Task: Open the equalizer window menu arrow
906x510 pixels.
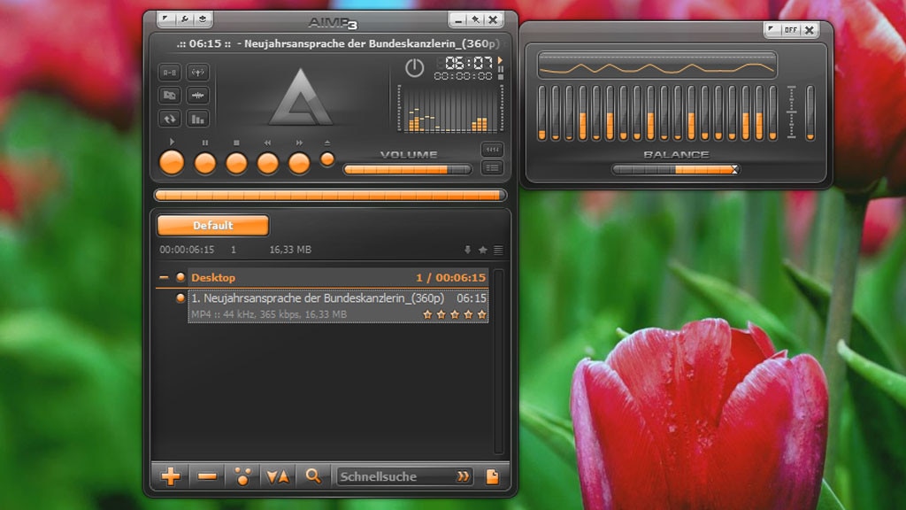Action: click(772, 30)
